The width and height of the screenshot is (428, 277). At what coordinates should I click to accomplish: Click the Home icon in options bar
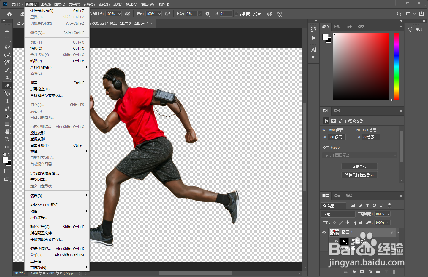coord(9,14)
